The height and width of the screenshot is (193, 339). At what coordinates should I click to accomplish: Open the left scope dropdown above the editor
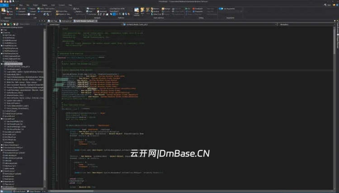coord(85,24)
